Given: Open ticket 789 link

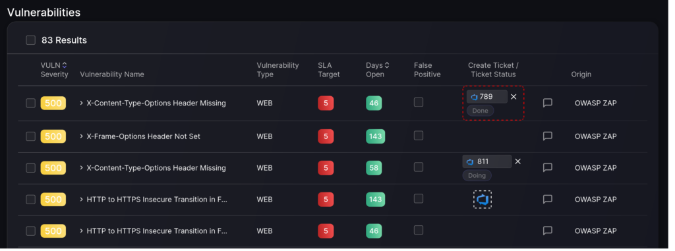Looking at the screenshot, I should click(x=486, y=97).
